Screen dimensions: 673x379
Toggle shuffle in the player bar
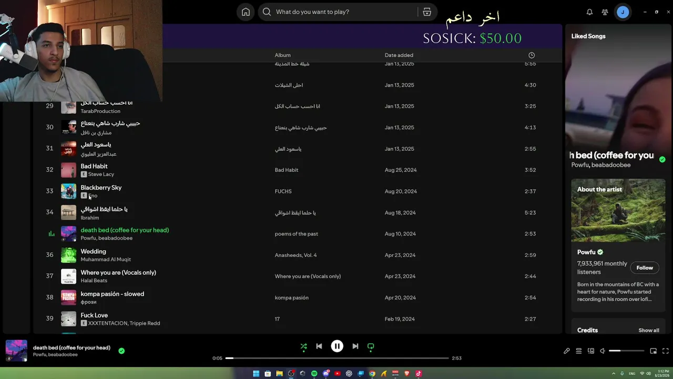pyautogui.click(x=303, y=346)
